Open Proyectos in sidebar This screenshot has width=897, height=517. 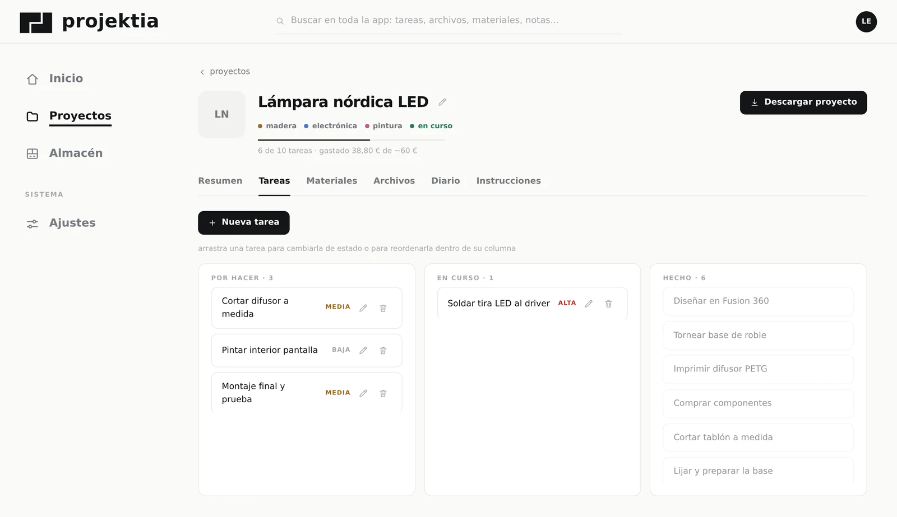pos(80,116)
